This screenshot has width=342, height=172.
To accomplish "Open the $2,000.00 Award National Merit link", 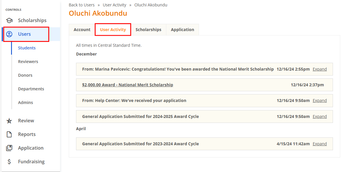I will point(128,85).
